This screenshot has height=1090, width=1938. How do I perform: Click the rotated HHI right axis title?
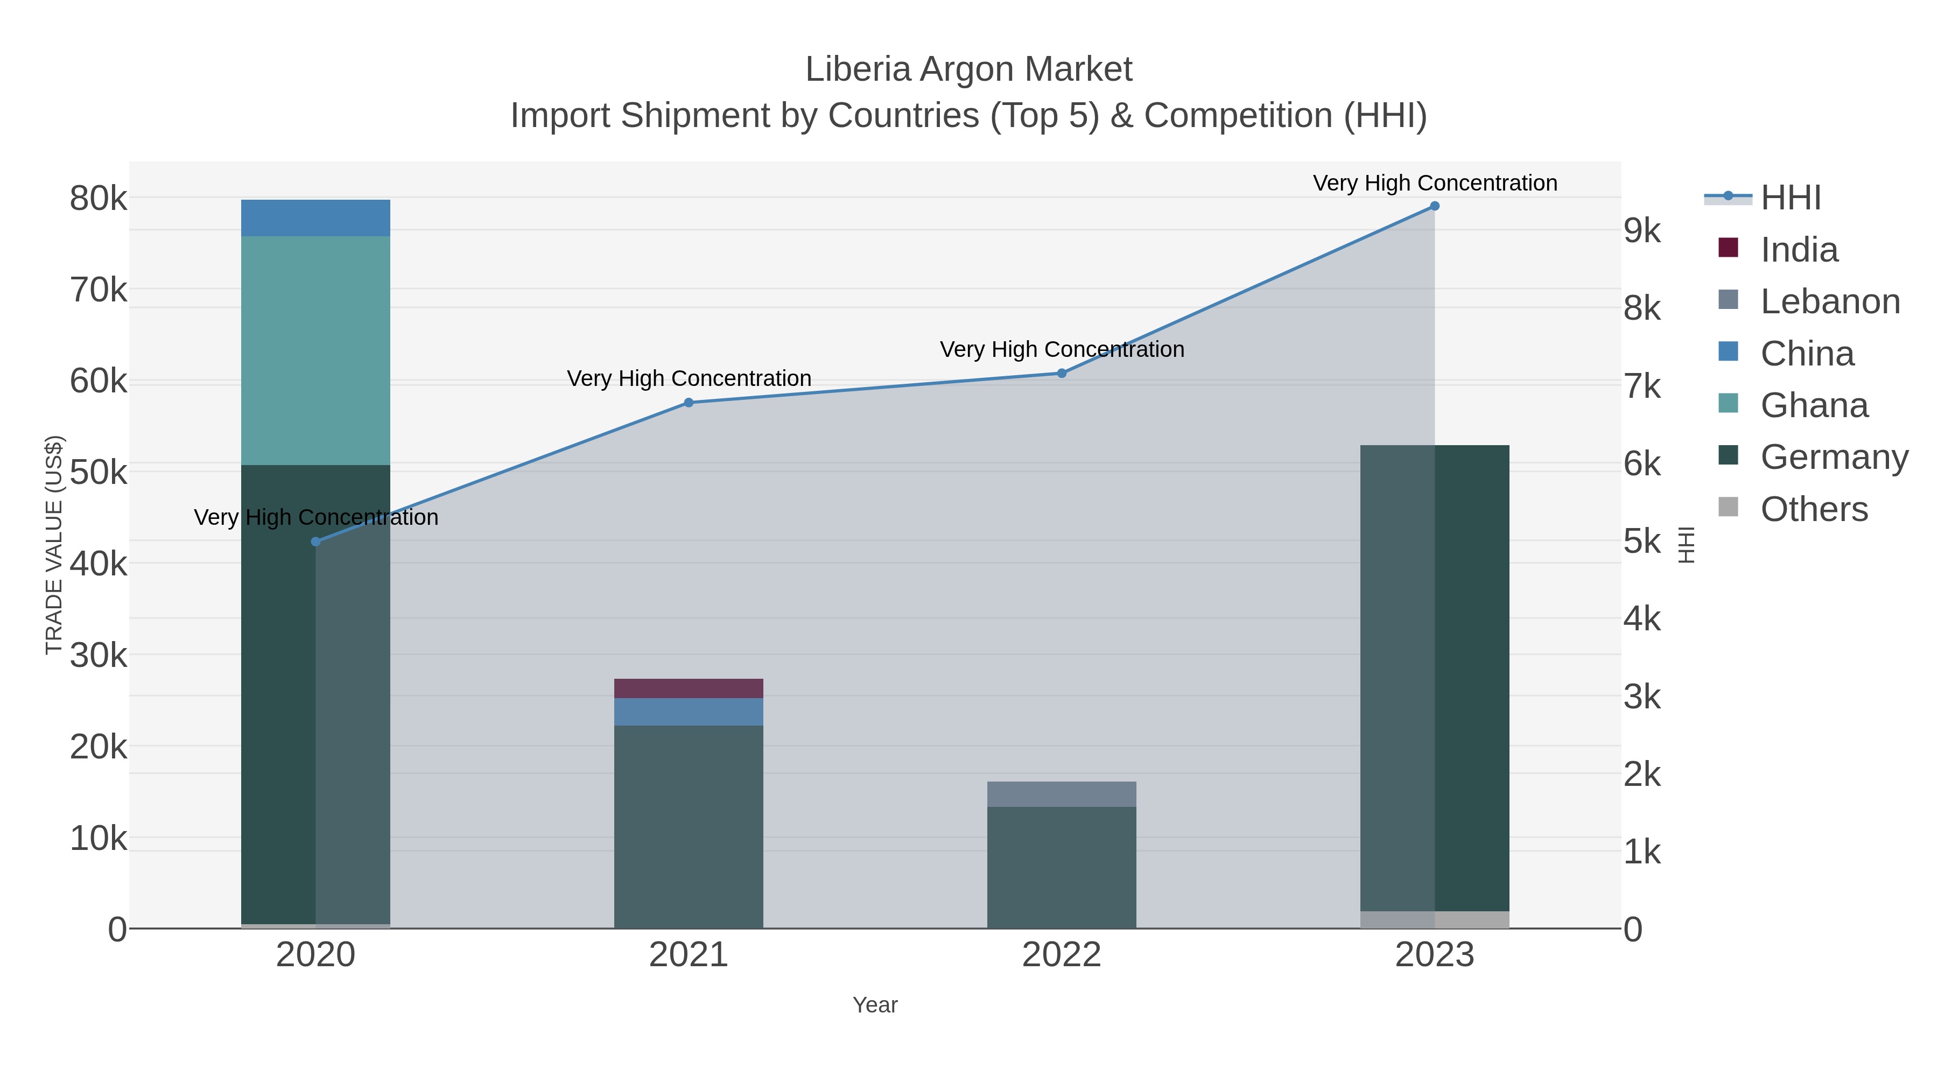click(x=1687, y=545)
